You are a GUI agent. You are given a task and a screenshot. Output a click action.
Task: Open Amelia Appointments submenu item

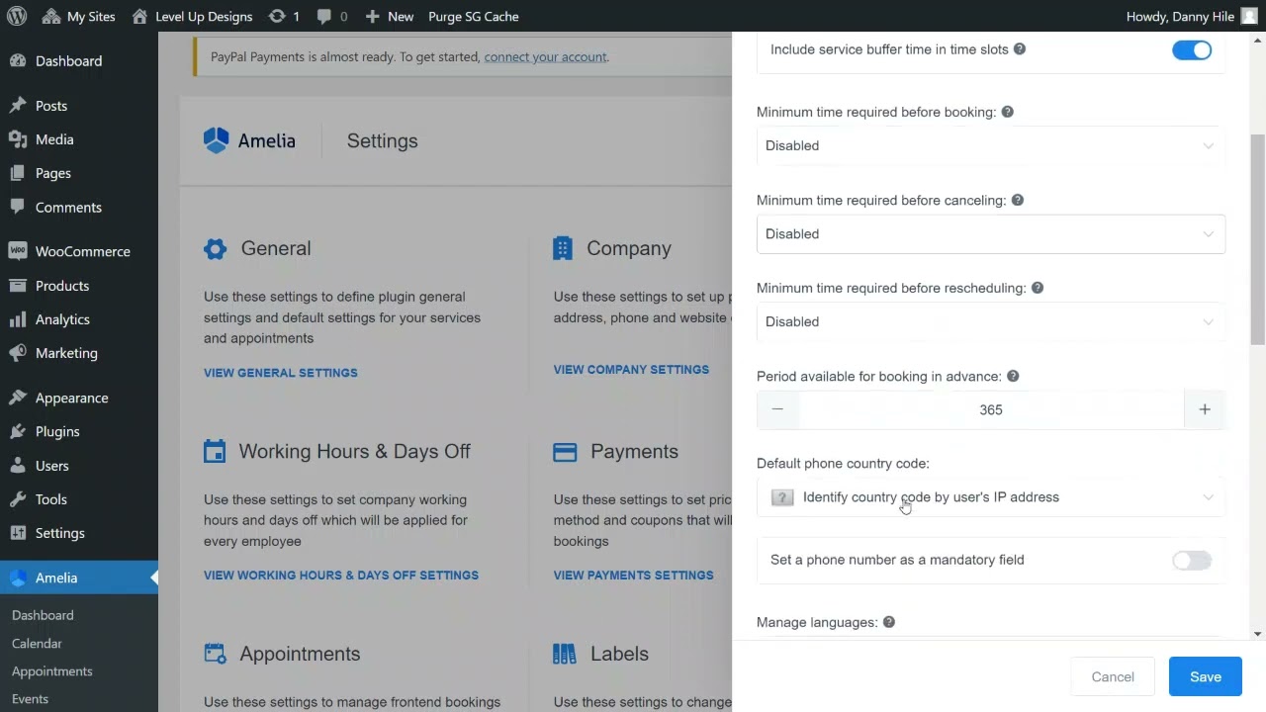[x=51, y=670]
